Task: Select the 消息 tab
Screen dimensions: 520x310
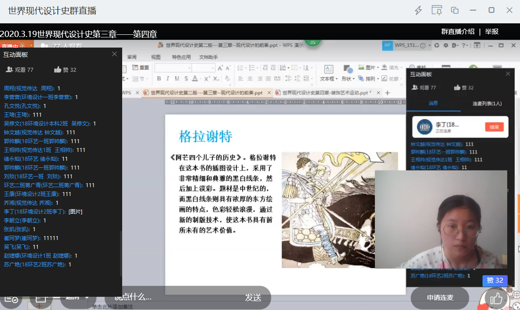Action: 433,103
